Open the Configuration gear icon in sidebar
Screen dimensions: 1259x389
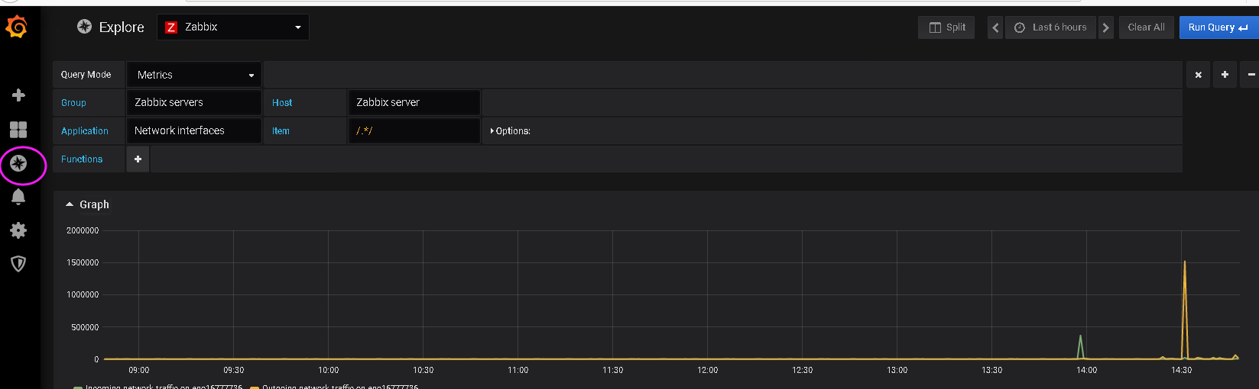pos(18,230)
